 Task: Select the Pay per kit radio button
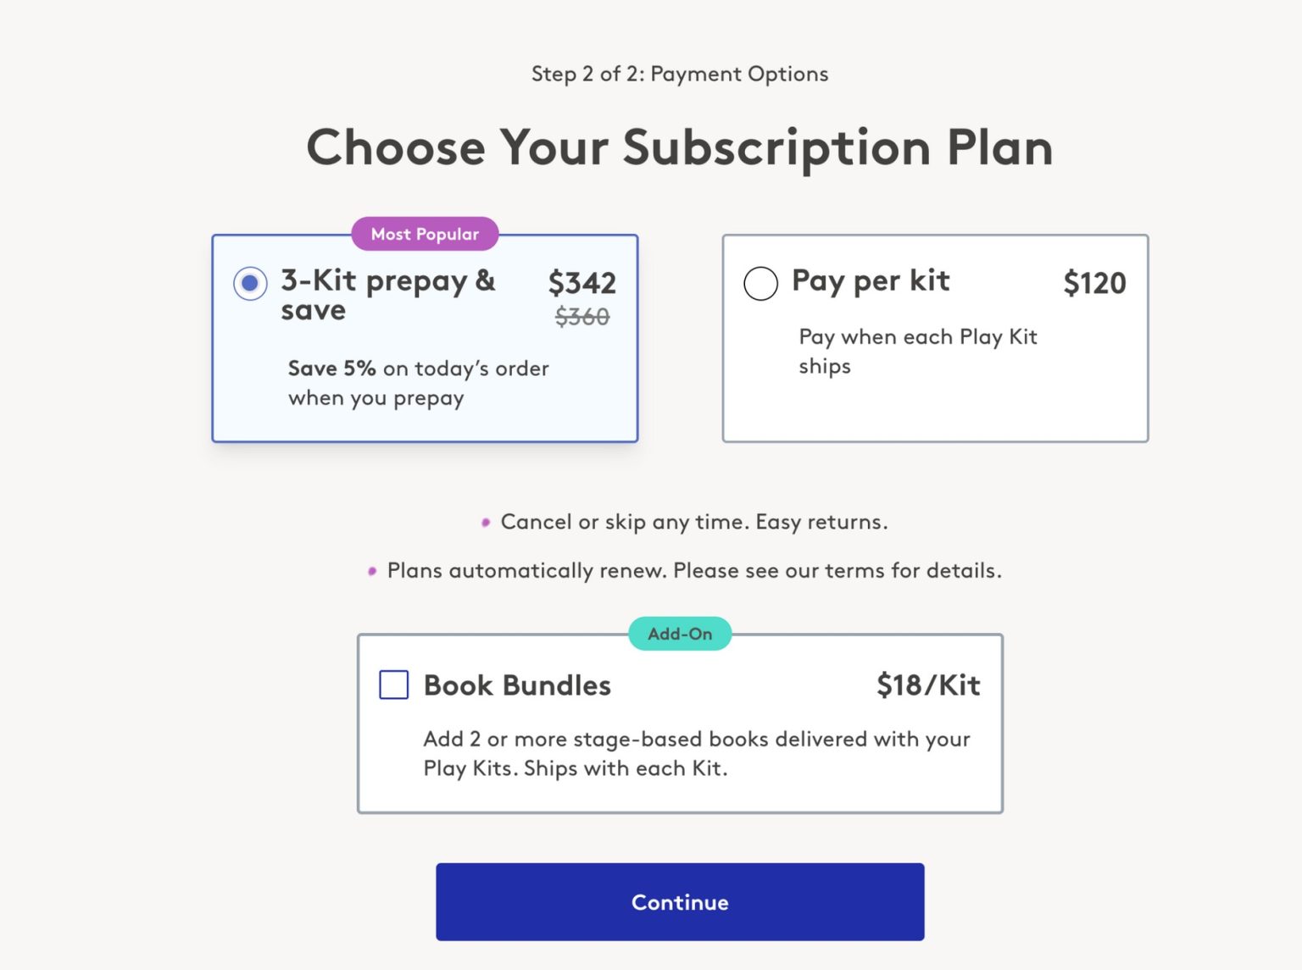[x=760, y=283]
